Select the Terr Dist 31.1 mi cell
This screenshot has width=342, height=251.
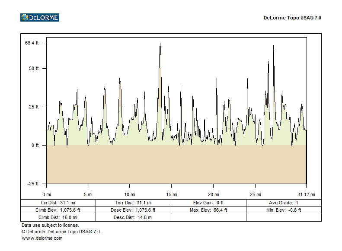click(x=133, y=203)
